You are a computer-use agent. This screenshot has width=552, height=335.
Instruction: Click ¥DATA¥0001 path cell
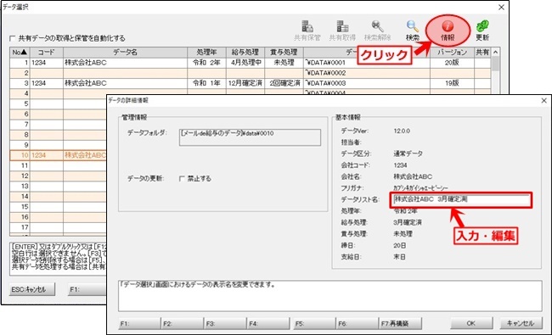pyautogui.click(x=367, y=63)
